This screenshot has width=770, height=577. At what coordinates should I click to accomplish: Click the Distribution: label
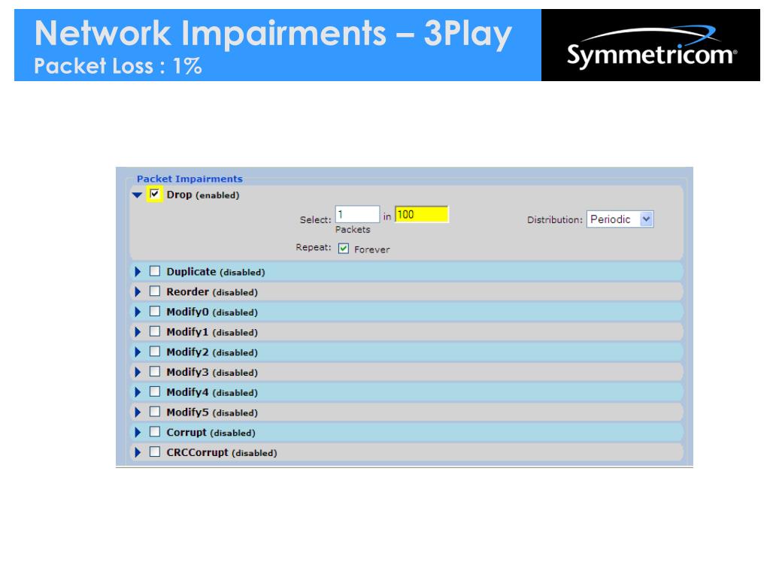(554, 220)
